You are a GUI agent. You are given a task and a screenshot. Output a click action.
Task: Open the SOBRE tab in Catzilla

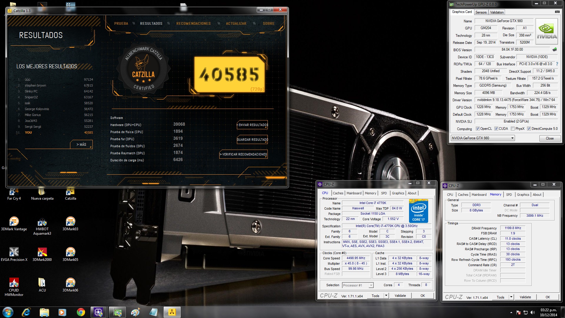pos(268,24)
